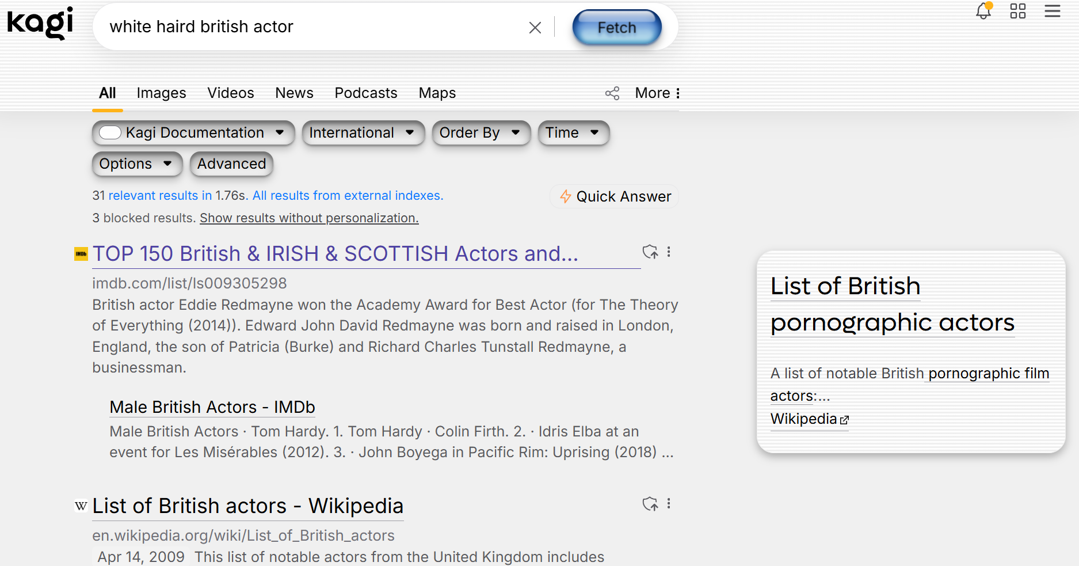Toggle the Kagi Documentation lens switch
Screen dimensions: 1079x566
(110, 133)
